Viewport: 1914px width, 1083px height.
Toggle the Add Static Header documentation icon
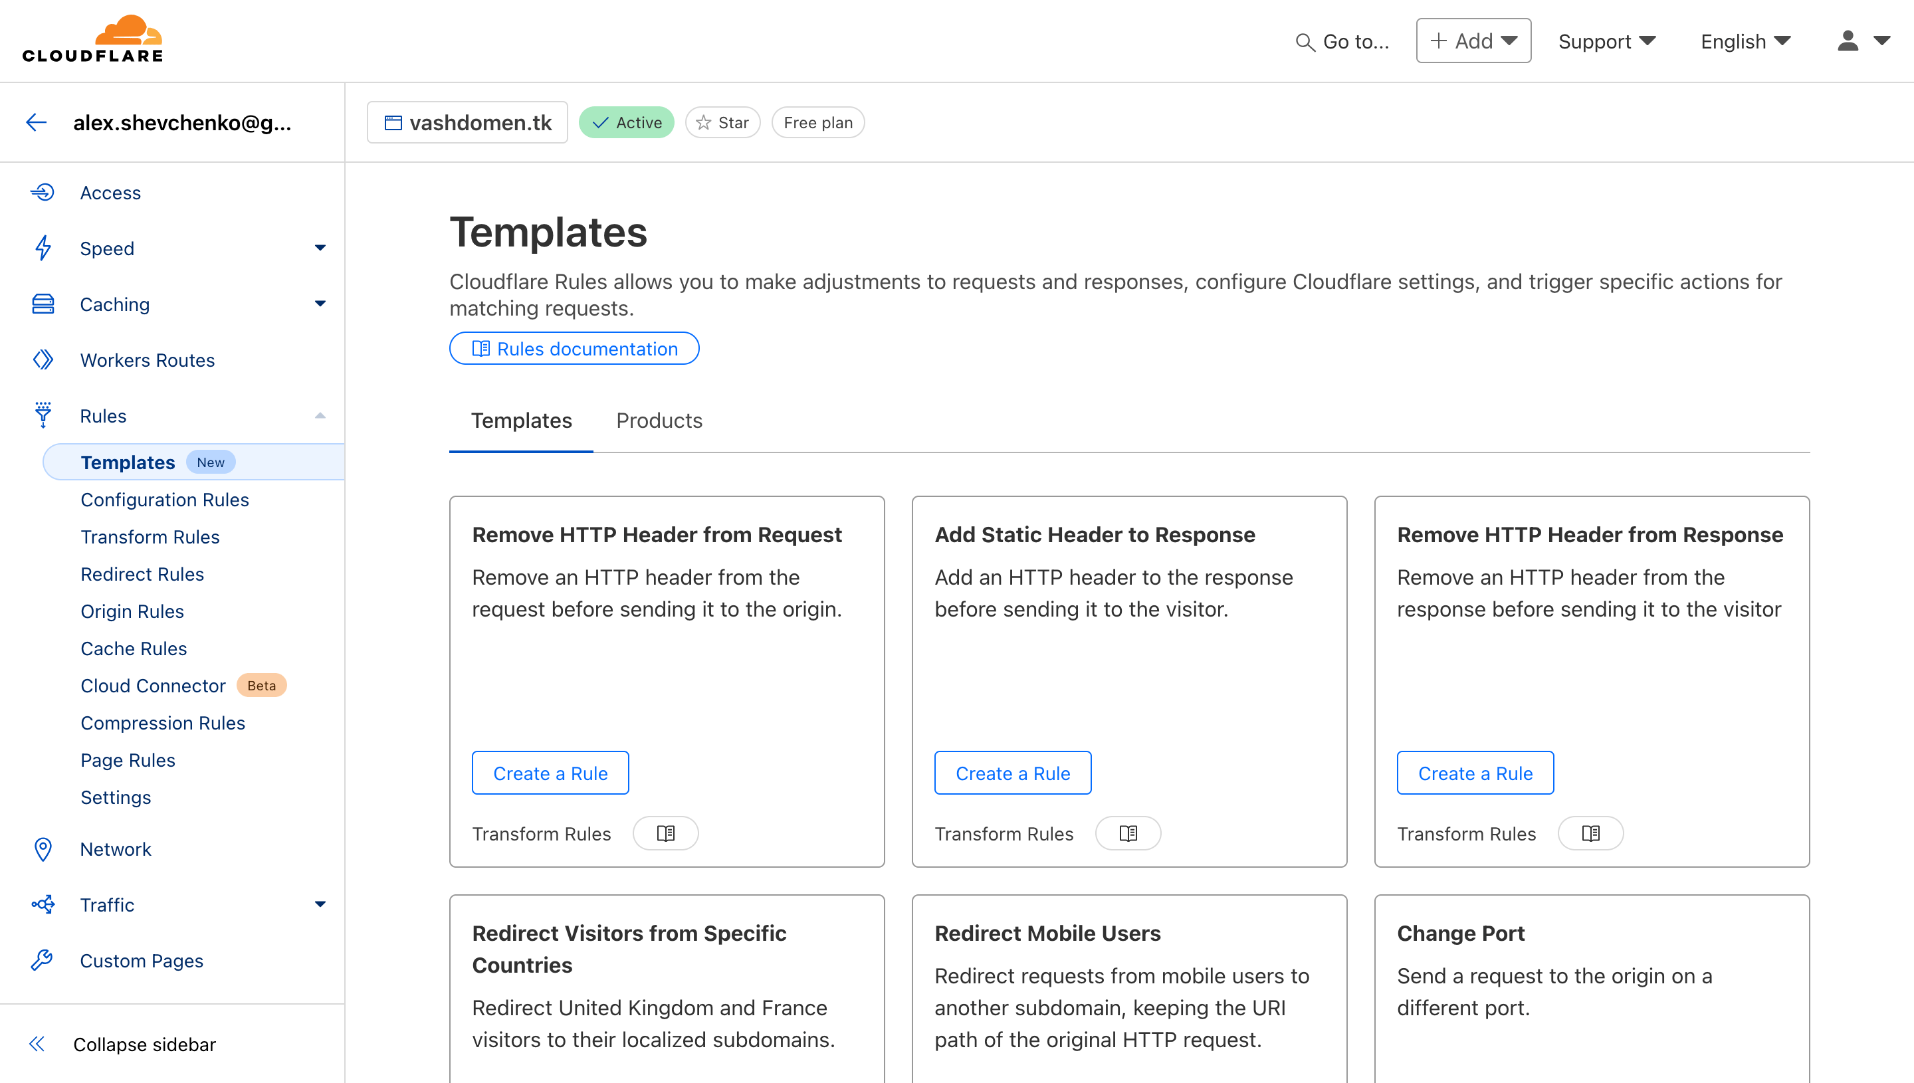[1126, 832]
